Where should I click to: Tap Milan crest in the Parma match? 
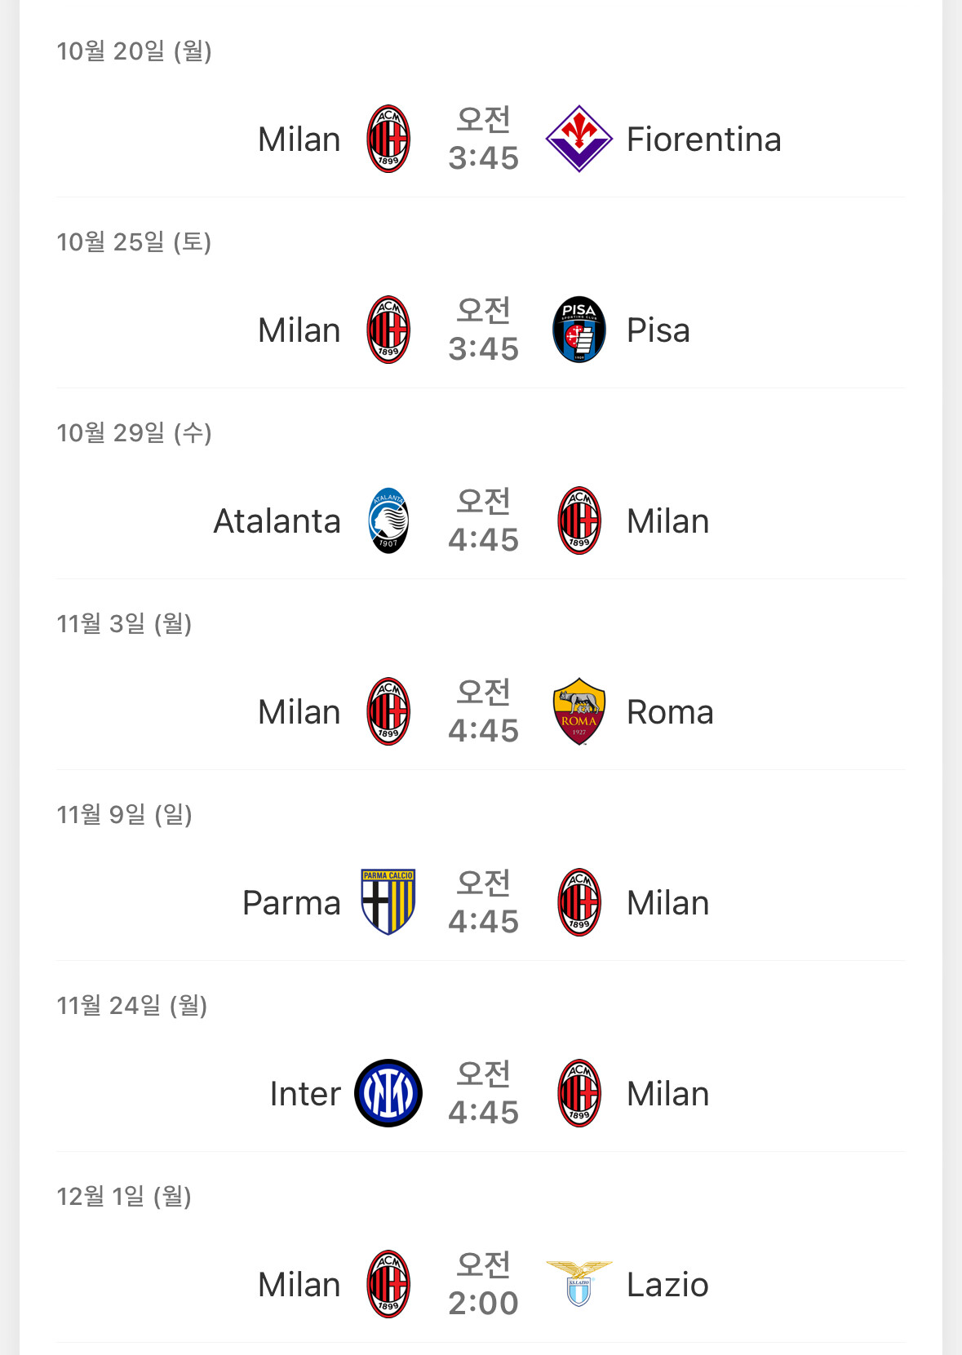tap(579, 902)
